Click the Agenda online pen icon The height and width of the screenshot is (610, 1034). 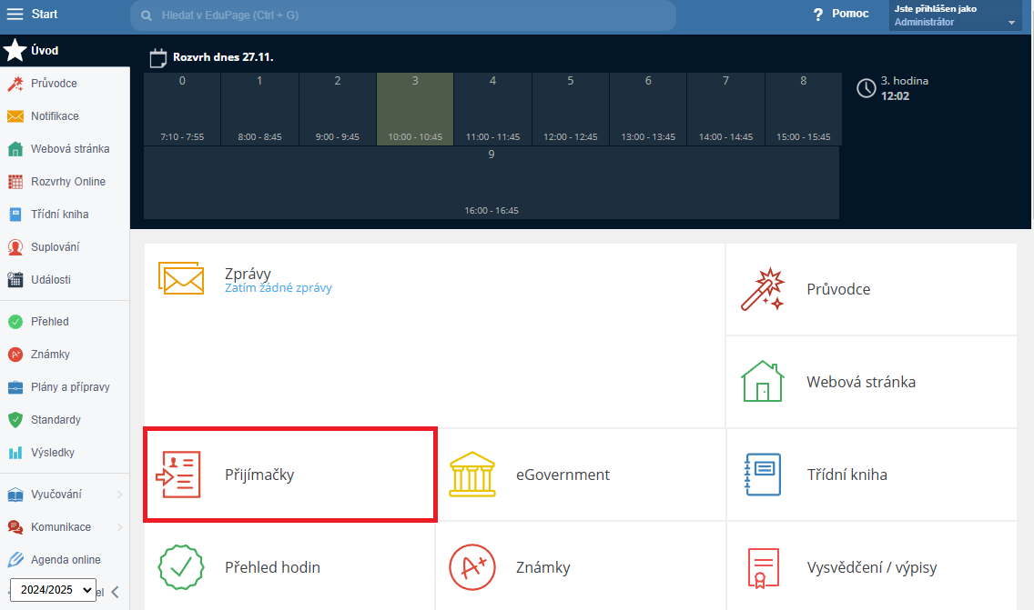click(15, 560)
